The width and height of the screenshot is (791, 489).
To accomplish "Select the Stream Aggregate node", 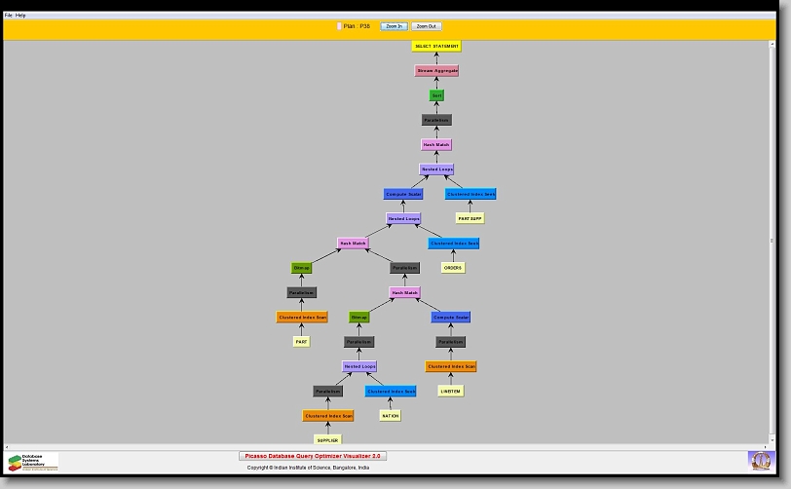I will (436, 71).
